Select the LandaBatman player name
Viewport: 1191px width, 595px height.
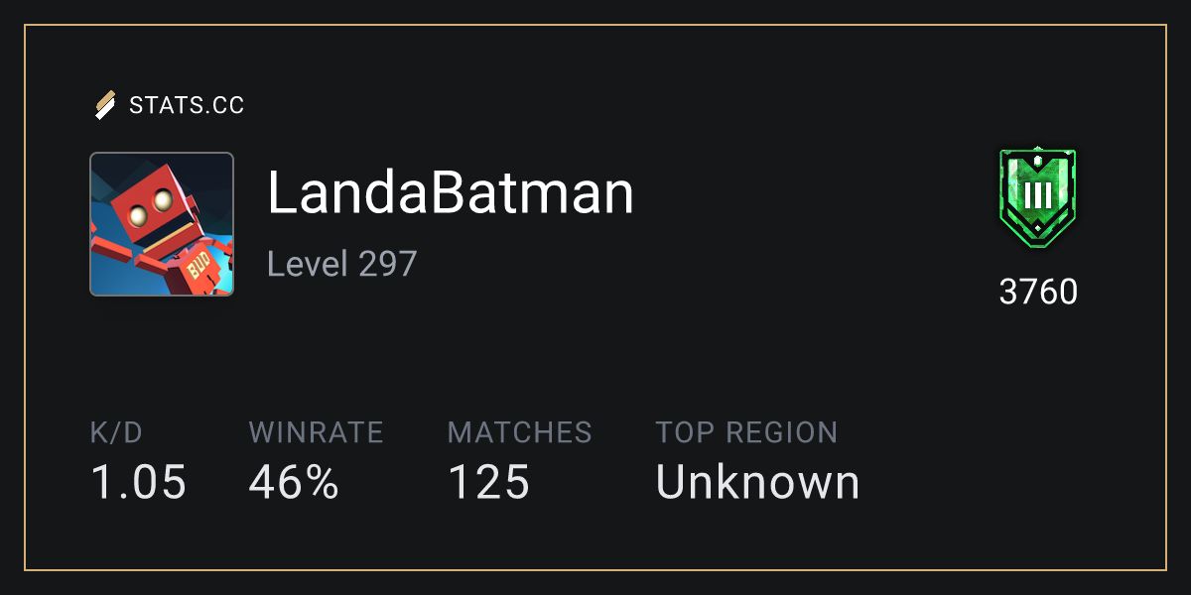[x=451, y=193]
